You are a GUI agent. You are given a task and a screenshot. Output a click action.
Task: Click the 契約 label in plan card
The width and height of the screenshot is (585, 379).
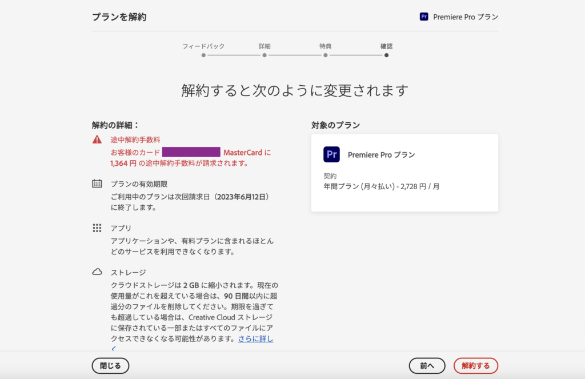(x=330, y=176)
